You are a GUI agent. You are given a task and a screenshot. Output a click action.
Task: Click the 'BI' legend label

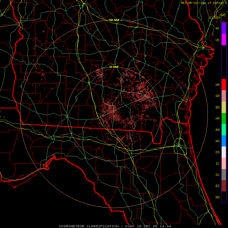[x=218, y=186]
